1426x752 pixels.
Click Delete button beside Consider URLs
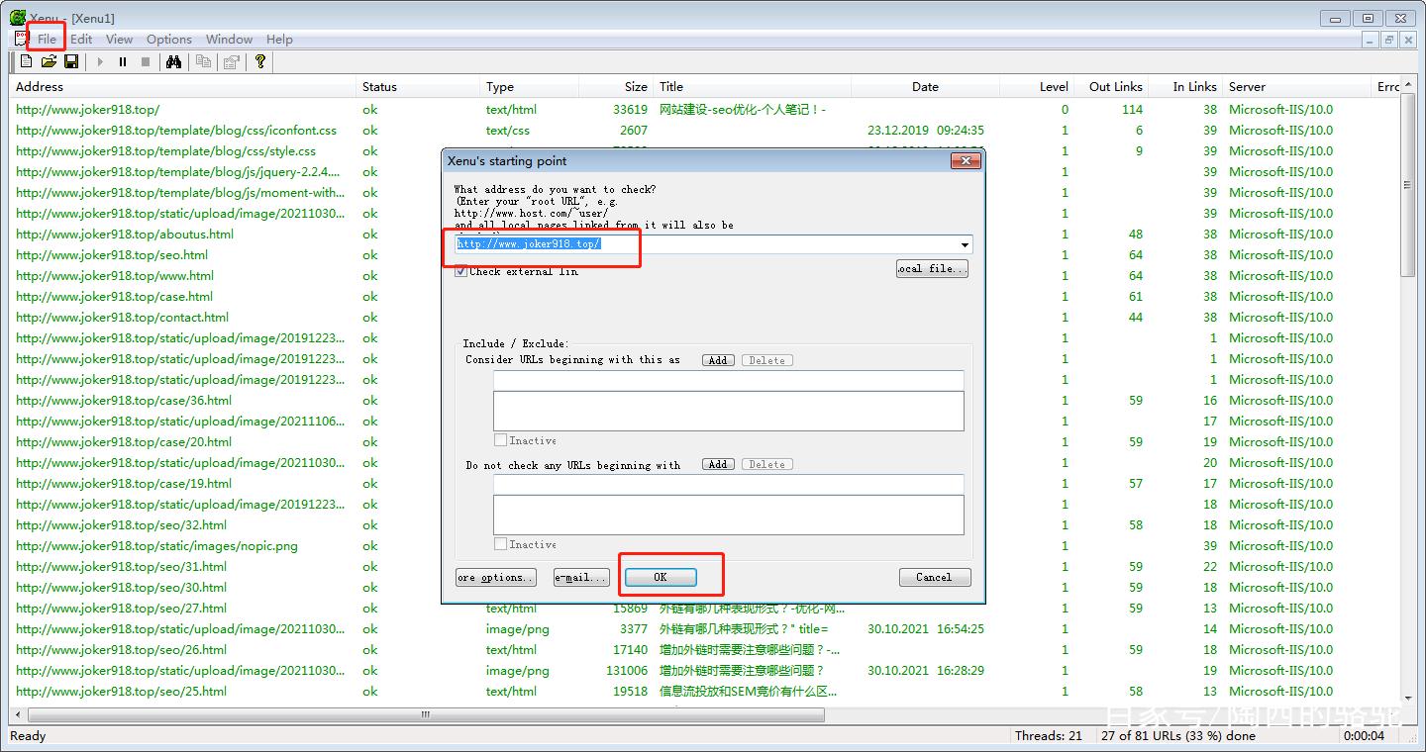point(767,360)
